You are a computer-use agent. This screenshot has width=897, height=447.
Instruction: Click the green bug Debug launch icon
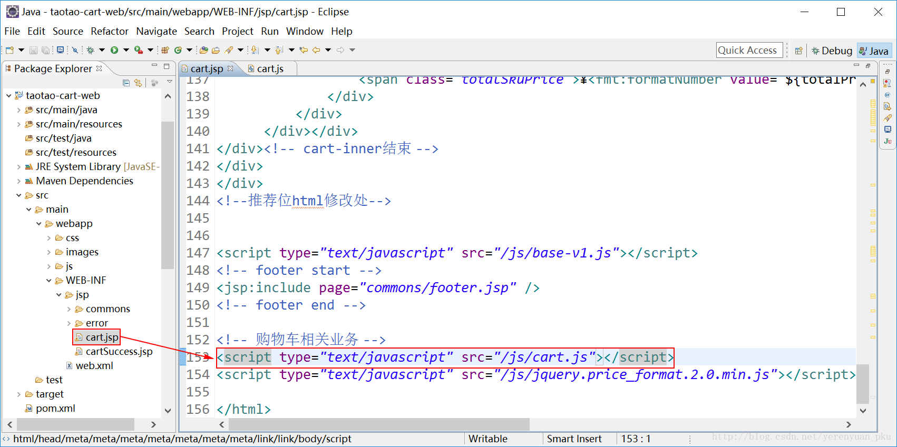click(x=90, y=50)
